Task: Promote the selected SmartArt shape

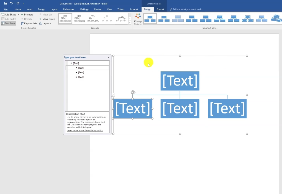Action: pos(27,14)
